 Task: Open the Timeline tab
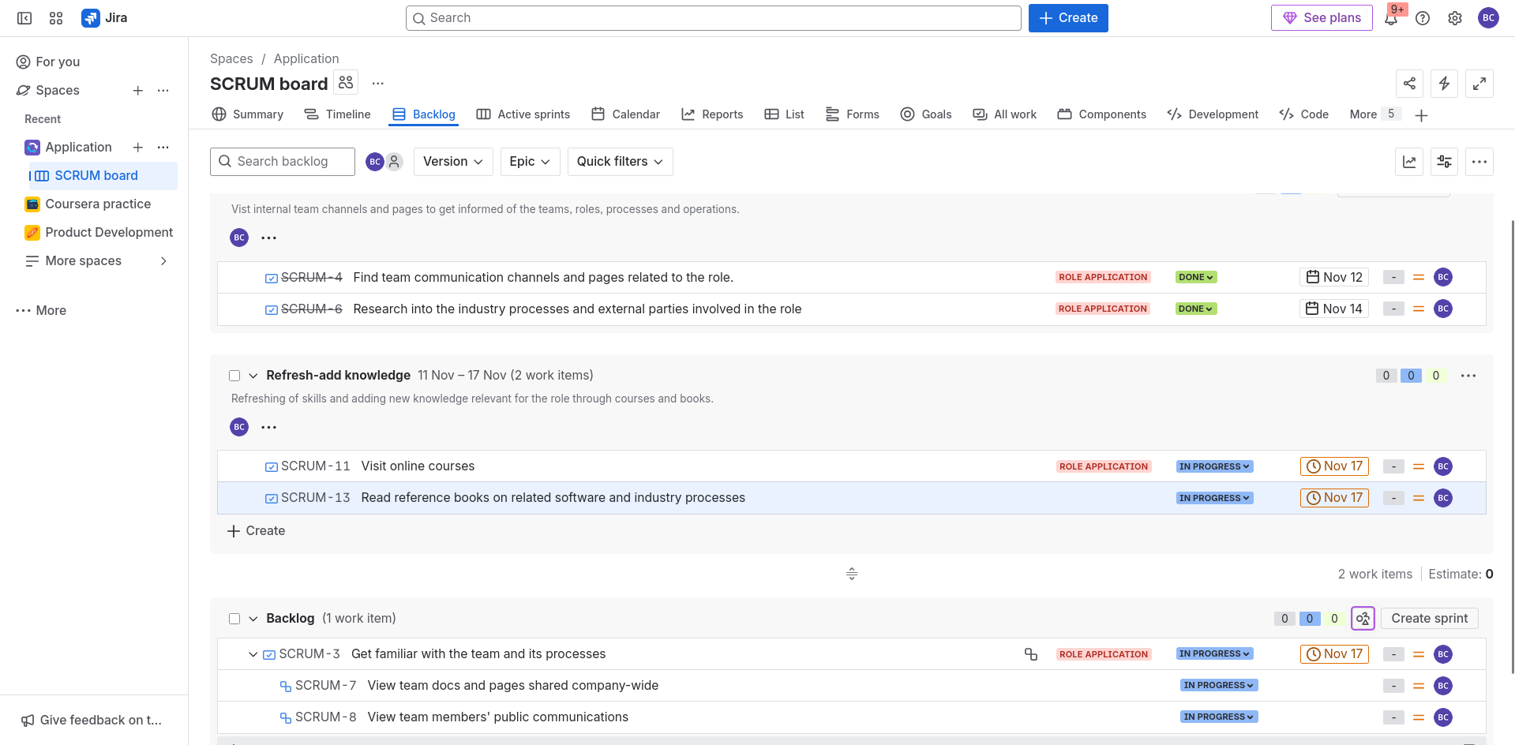(338, 114)
